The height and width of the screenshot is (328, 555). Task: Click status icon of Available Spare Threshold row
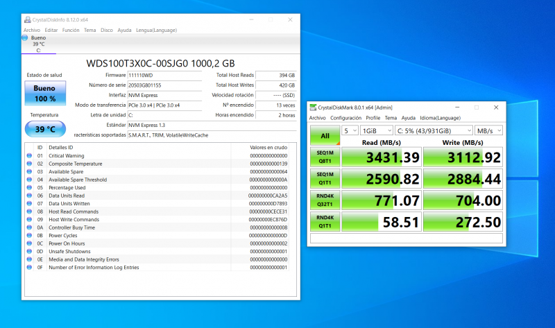29,180
